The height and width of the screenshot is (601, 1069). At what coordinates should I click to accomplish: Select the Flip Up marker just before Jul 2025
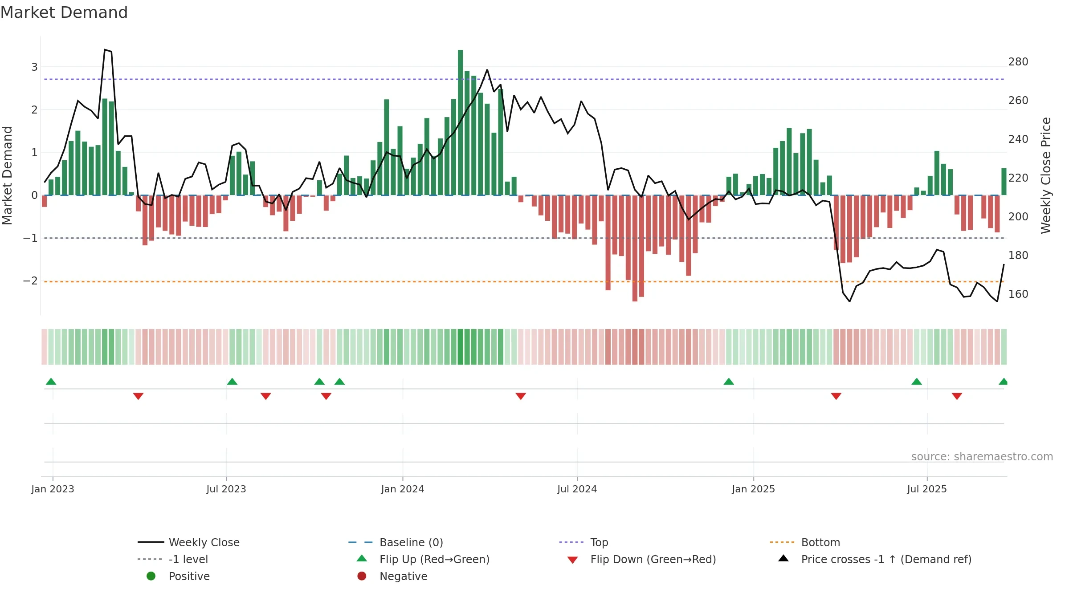click(x=917, y=382)
